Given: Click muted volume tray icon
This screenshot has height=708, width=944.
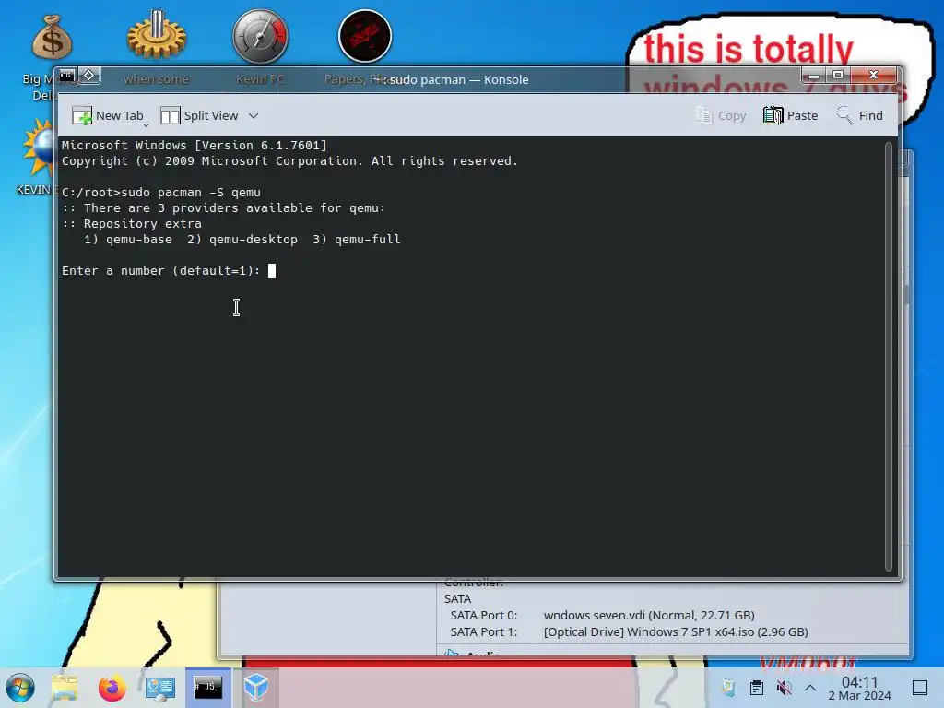Looking at the screenshot, I should pos(784,688).
